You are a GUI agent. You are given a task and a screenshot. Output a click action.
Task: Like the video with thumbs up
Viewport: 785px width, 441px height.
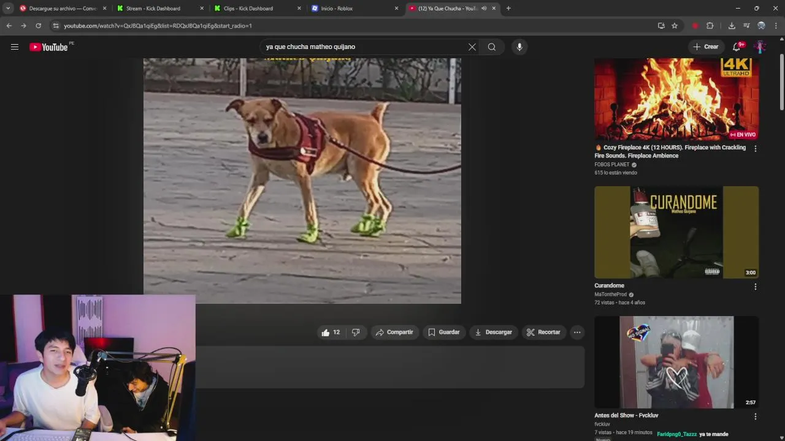point(330,333)
